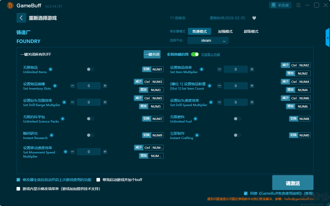Decrease Set Drill Speed Multiplier with minus
Image resolution: width=330 pixels, height=206 pixels.
(219, 102)
